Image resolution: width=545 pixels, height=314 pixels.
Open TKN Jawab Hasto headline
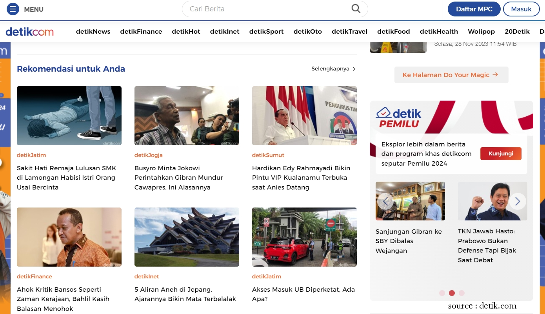[487, 246]
